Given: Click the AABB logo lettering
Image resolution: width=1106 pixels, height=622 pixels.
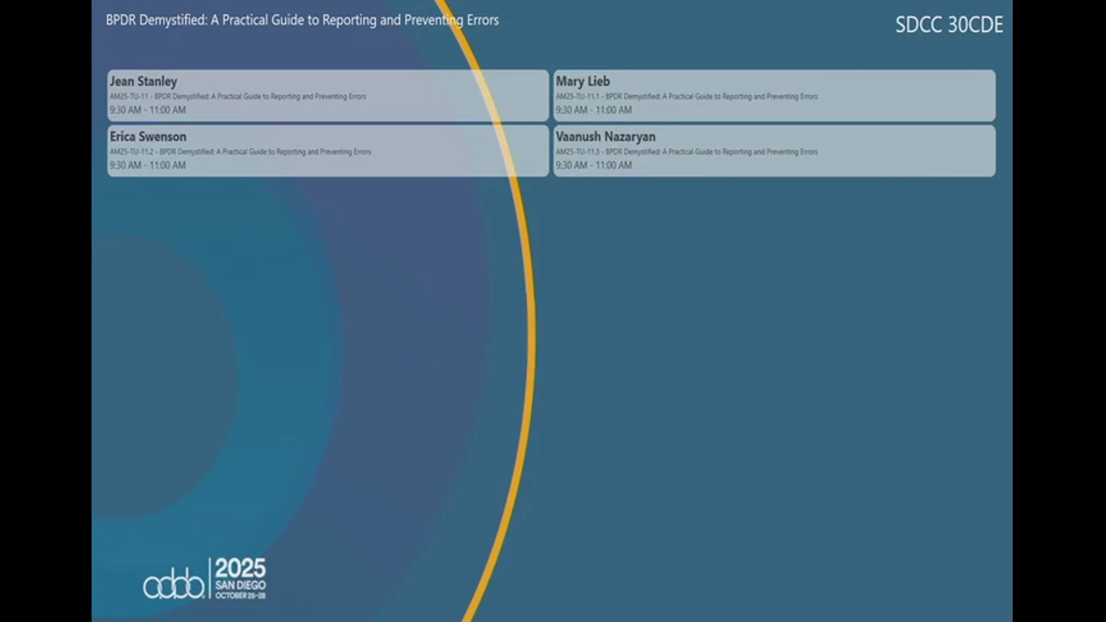Looking at the screenshot, I should point(173,586).
